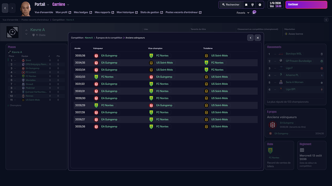Open the Portail dropdown menu
This screenshot has width=332, height=186.
tap(42, 4)
